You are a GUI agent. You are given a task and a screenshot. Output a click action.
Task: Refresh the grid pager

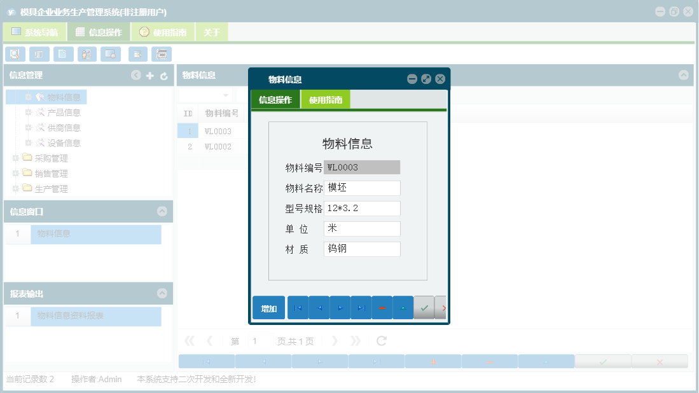(x=382, y=341)
